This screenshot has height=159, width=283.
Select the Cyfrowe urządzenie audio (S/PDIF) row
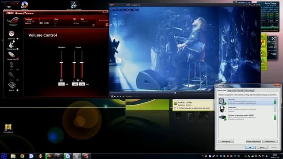pos(248,117)
